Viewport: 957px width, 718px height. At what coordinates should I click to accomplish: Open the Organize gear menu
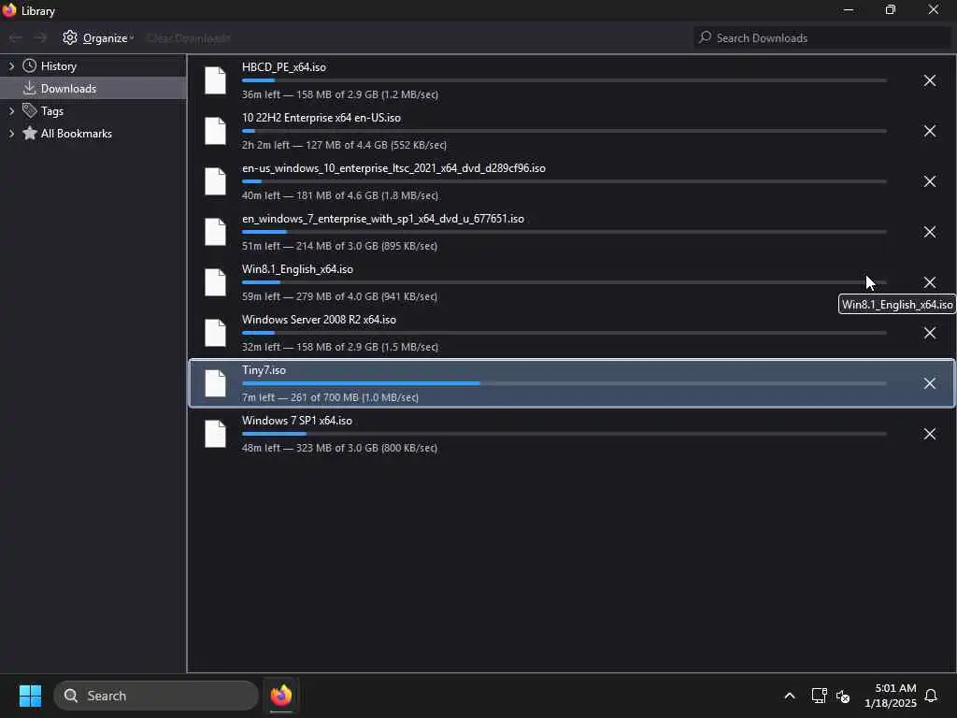(98, 37)
